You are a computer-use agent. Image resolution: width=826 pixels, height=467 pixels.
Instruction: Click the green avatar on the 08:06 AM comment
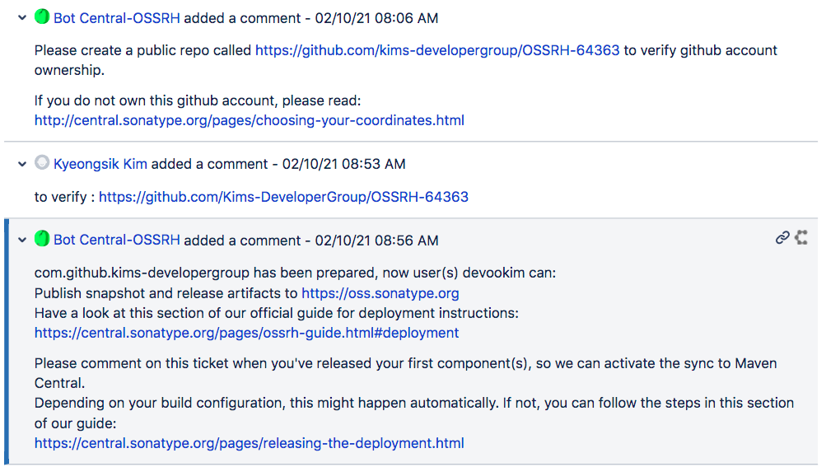pyautogui.click(x=42, y=16)
